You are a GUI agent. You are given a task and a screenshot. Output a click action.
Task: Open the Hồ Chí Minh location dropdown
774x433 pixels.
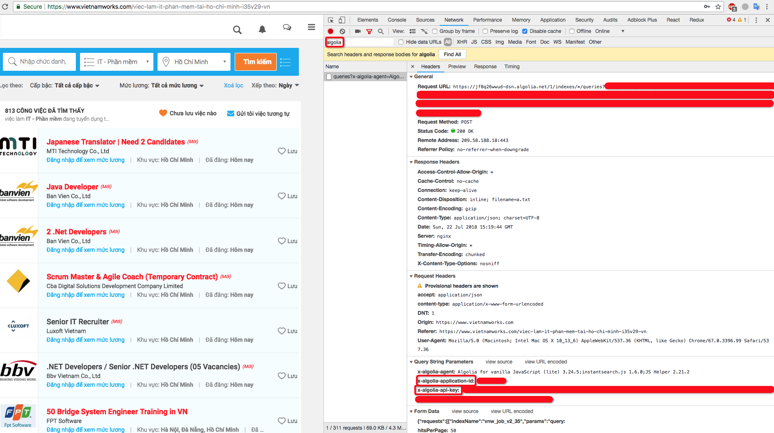194,62
